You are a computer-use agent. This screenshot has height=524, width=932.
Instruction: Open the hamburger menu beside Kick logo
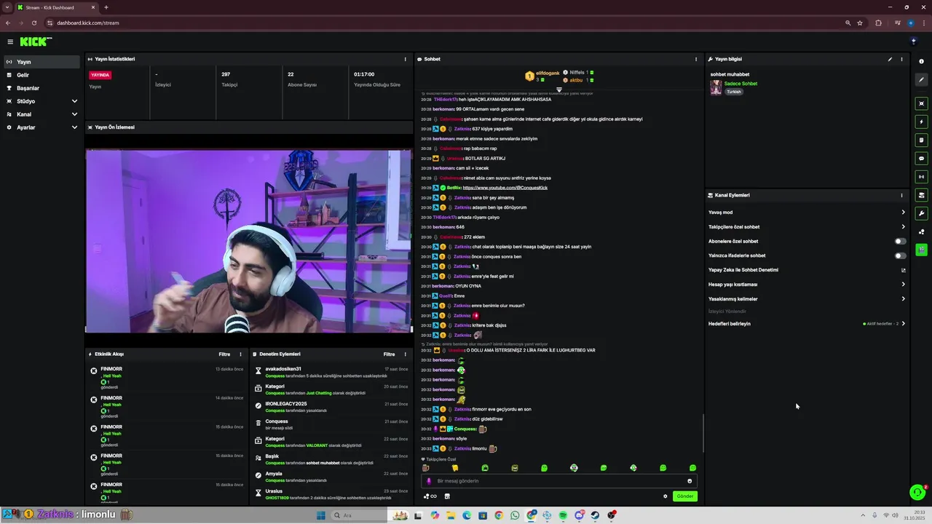(10, 41)
